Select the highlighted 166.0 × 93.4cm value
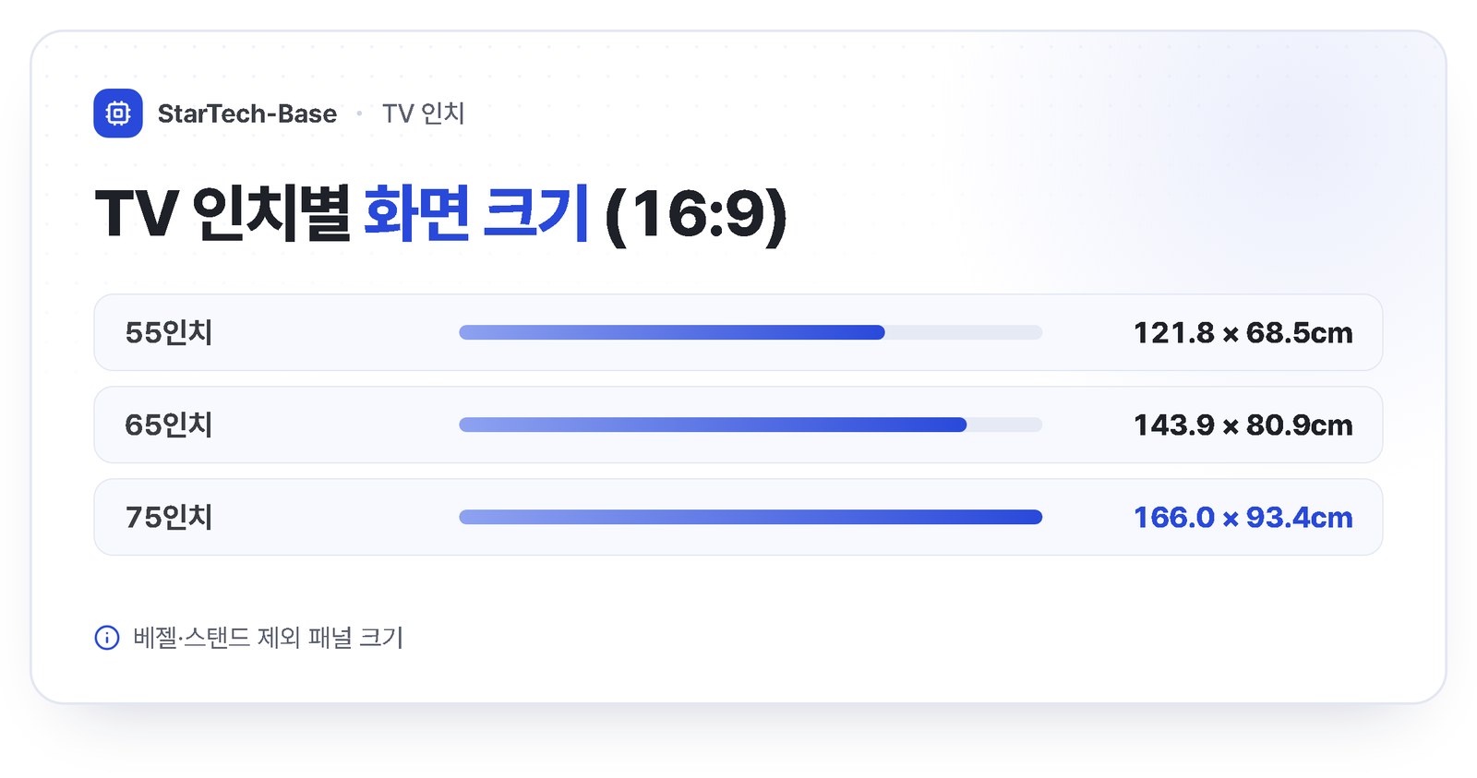 click(x=1243, y=517)
